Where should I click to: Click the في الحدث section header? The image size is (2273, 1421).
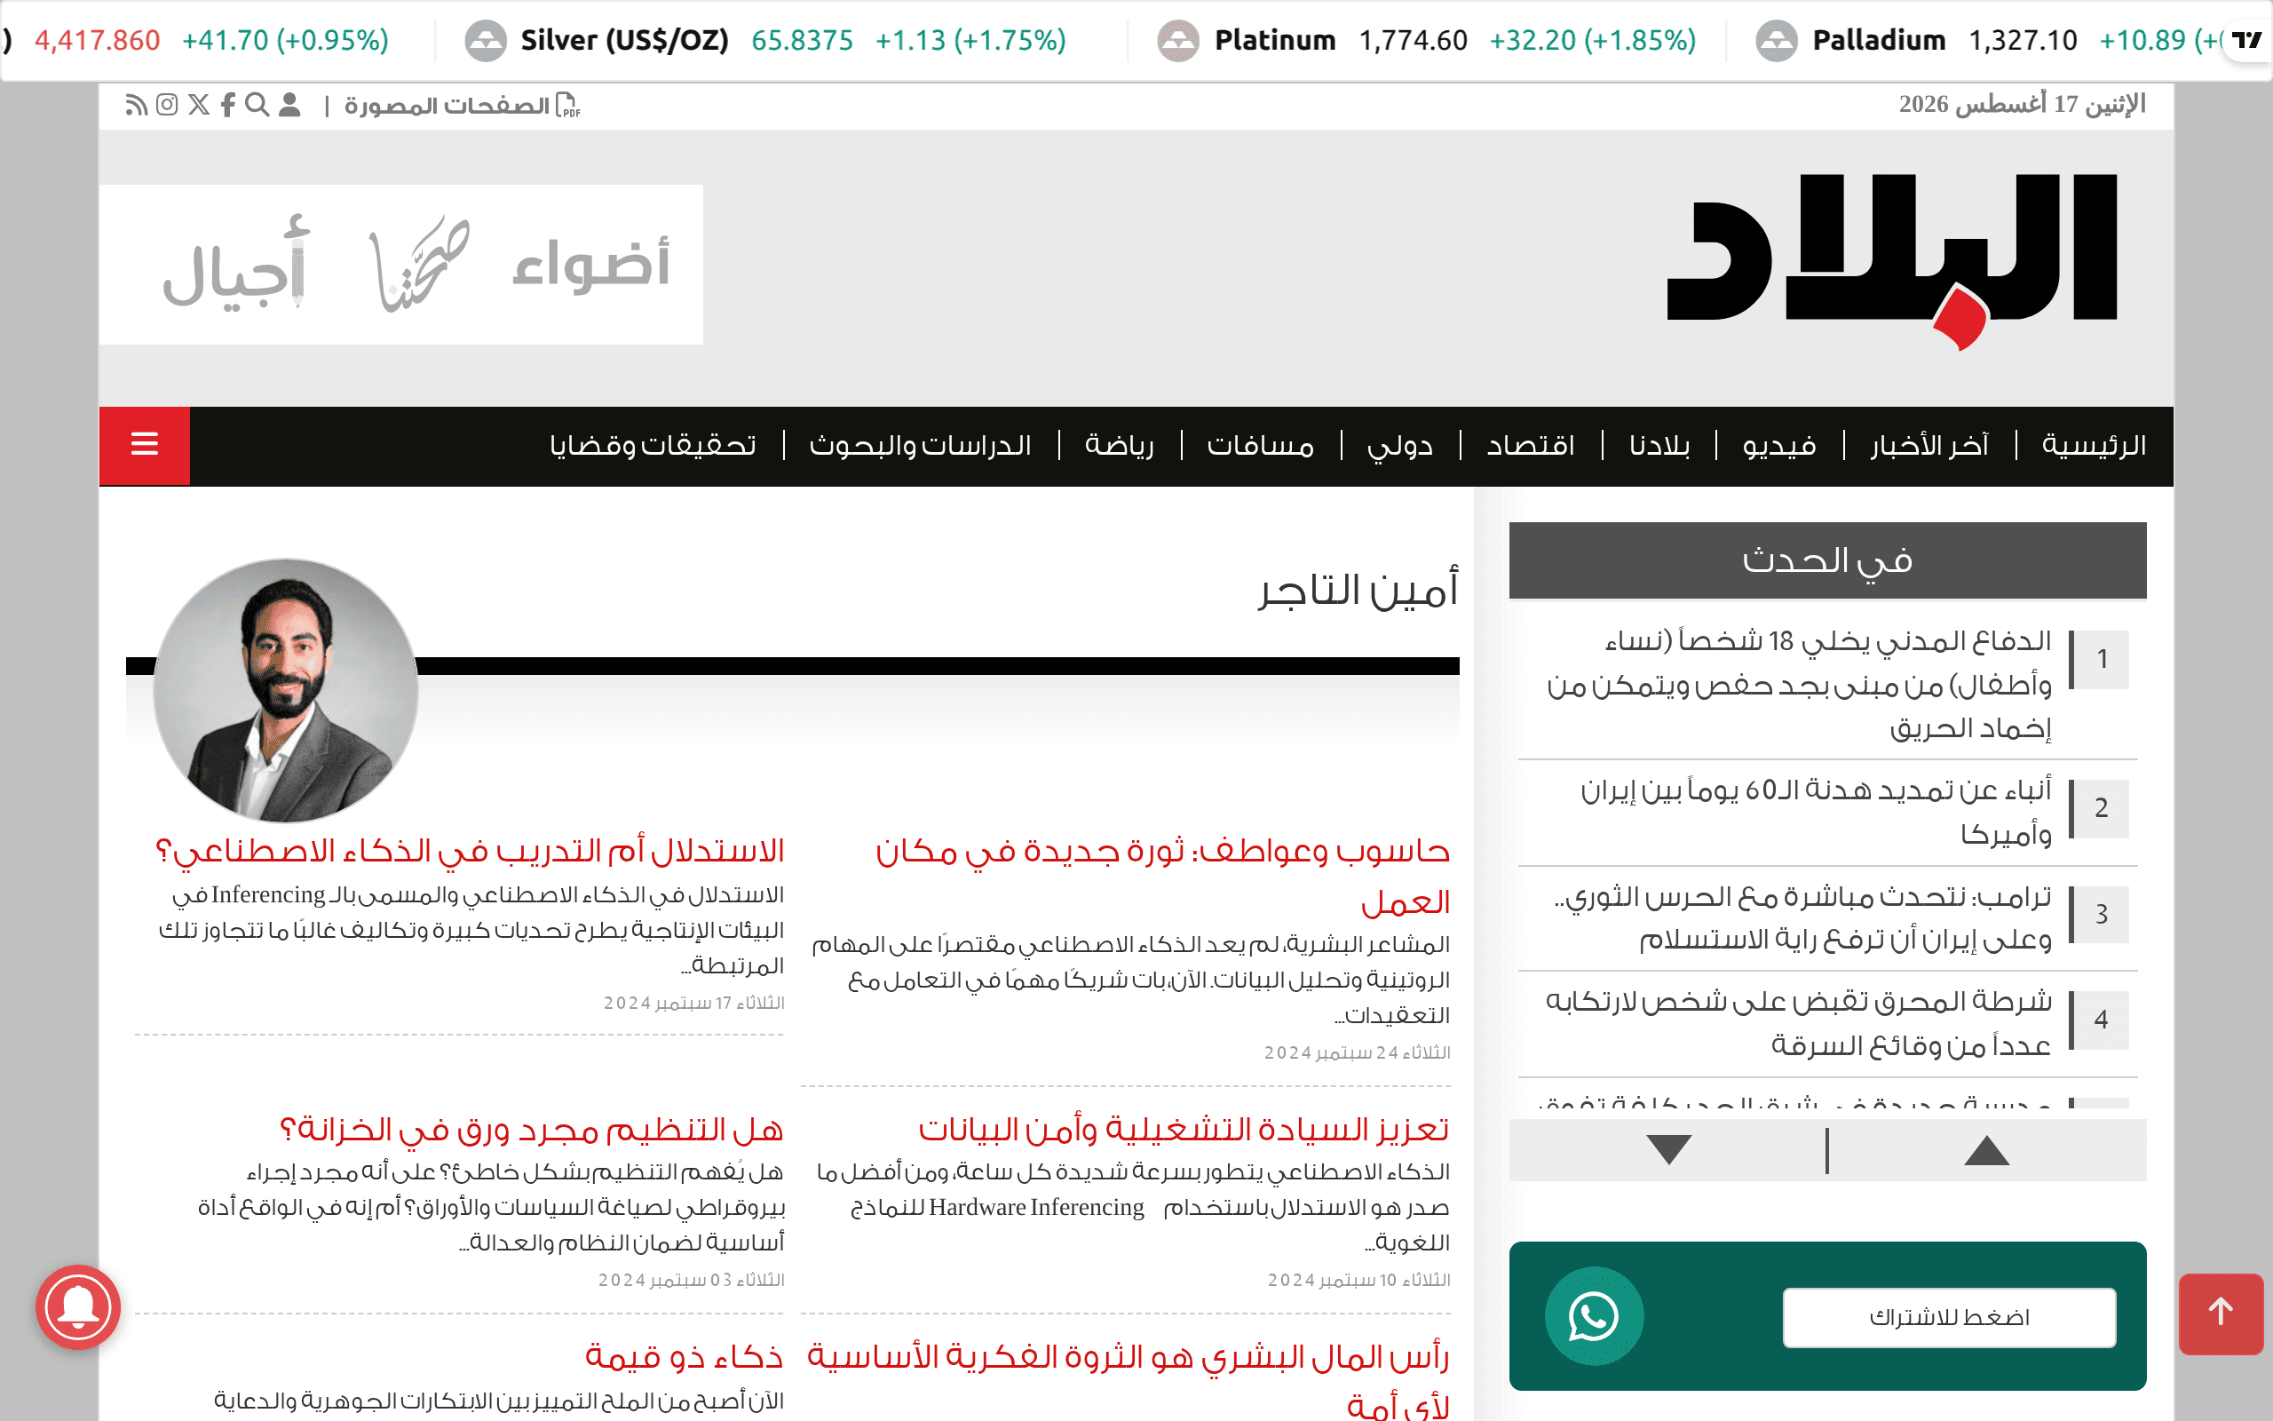[x=1827, y=560]
